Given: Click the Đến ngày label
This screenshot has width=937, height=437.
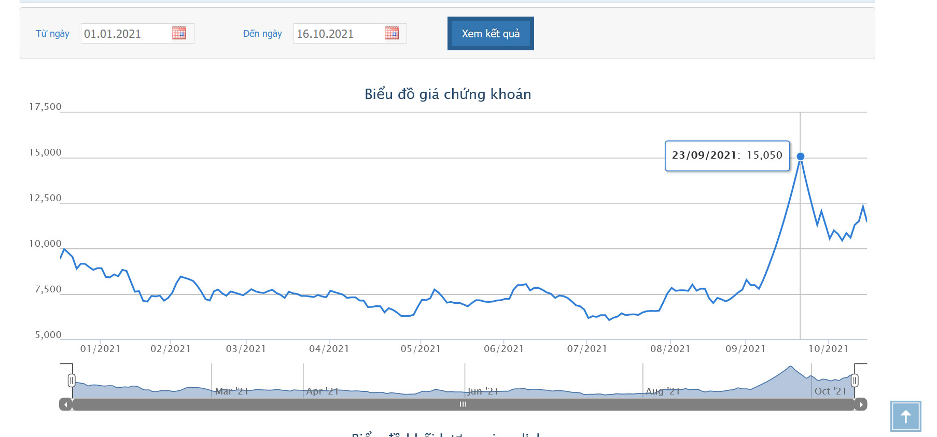Looking at the screenshot, I should (262, 34).
